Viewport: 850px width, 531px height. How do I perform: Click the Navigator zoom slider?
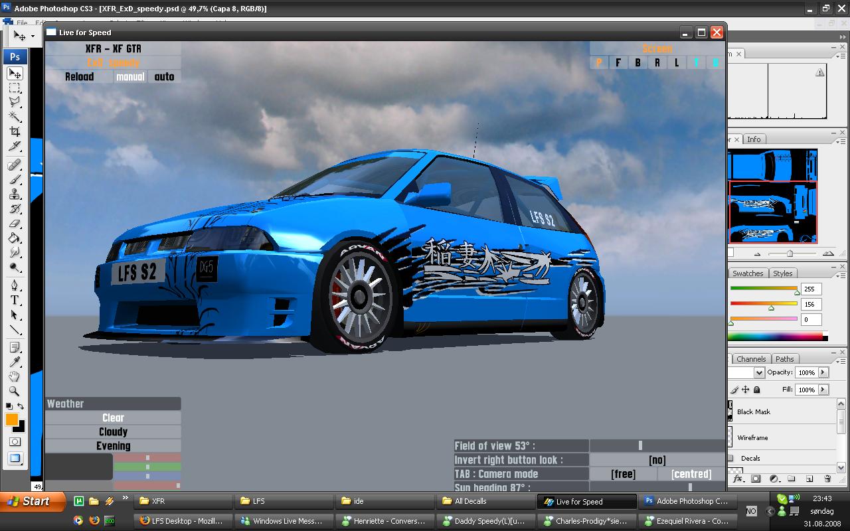click(x=790, y=254)
